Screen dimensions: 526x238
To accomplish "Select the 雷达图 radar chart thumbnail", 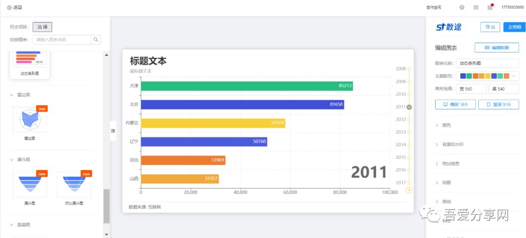I will coord(30,119).
